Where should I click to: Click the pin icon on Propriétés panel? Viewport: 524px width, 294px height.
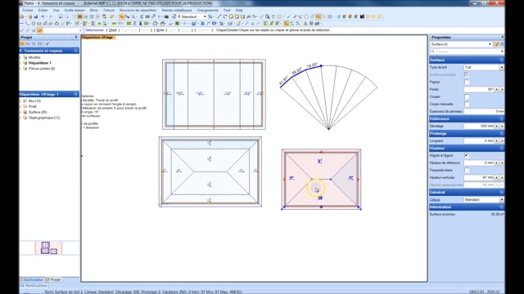coord(502,38)
